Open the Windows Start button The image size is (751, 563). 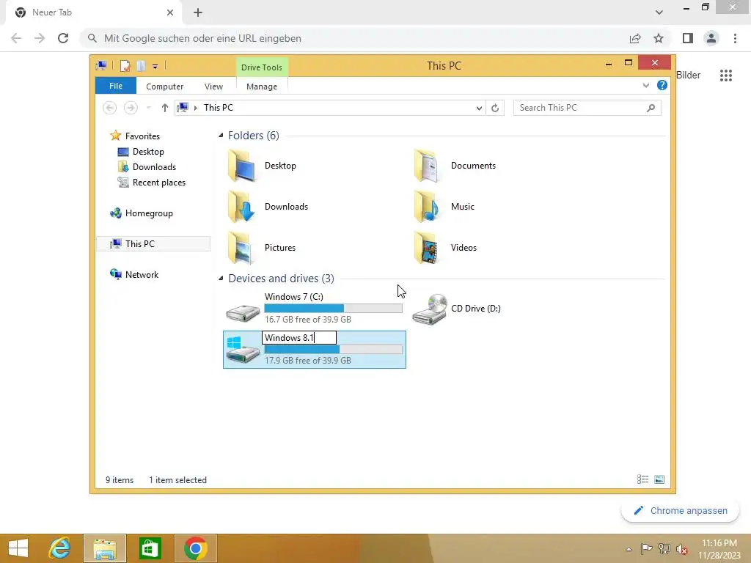[x=18, y=548]
